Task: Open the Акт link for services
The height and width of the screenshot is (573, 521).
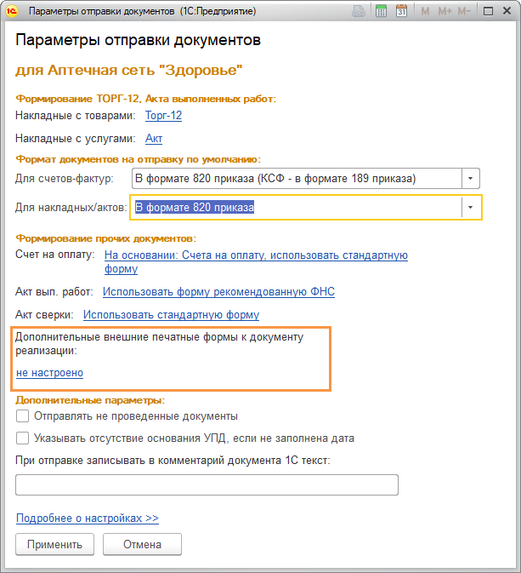Action: (154, 139)
